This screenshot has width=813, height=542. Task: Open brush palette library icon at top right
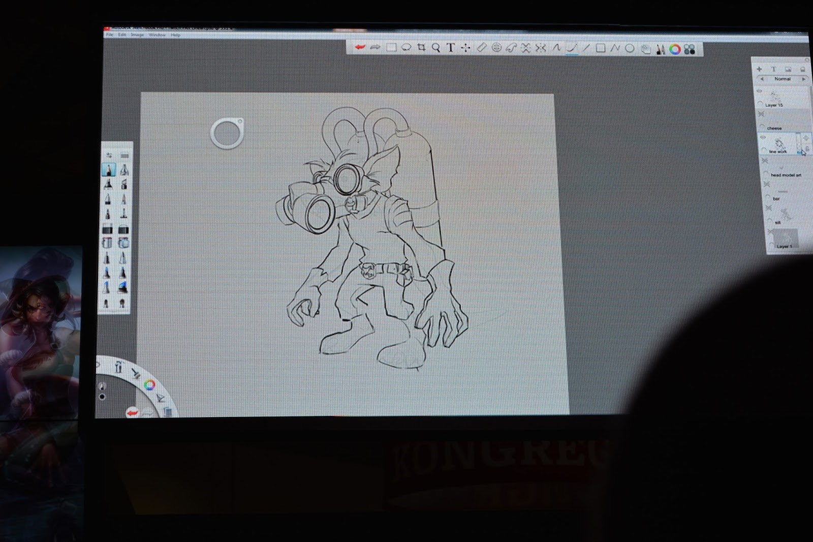tap(124, 155)
